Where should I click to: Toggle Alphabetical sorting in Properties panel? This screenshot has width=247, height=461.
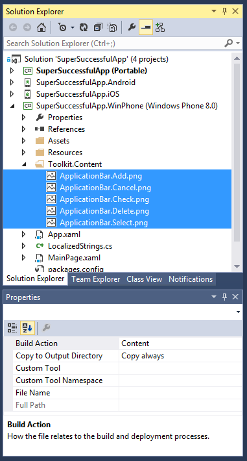point(27,328)
